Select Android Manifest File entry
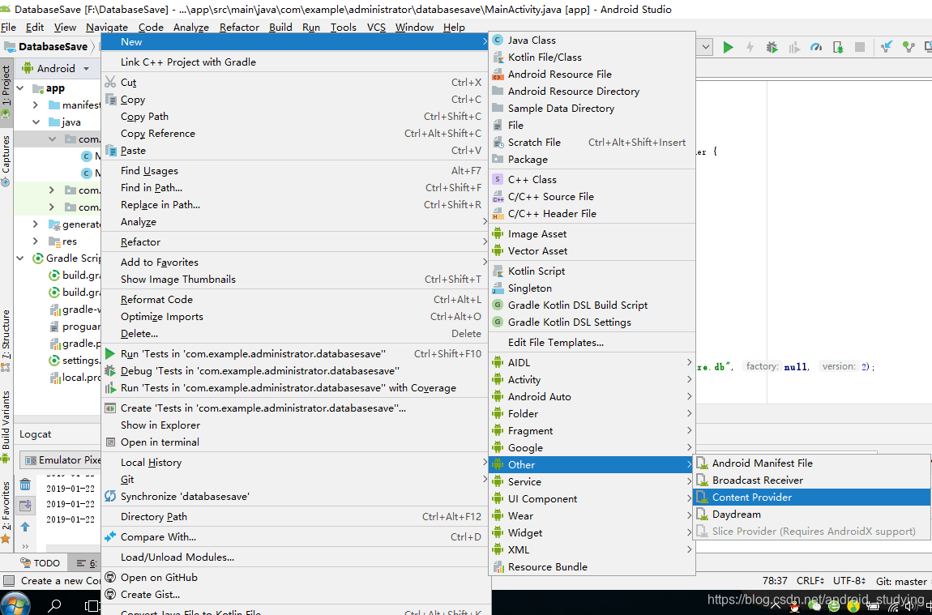 pos(812,463)
